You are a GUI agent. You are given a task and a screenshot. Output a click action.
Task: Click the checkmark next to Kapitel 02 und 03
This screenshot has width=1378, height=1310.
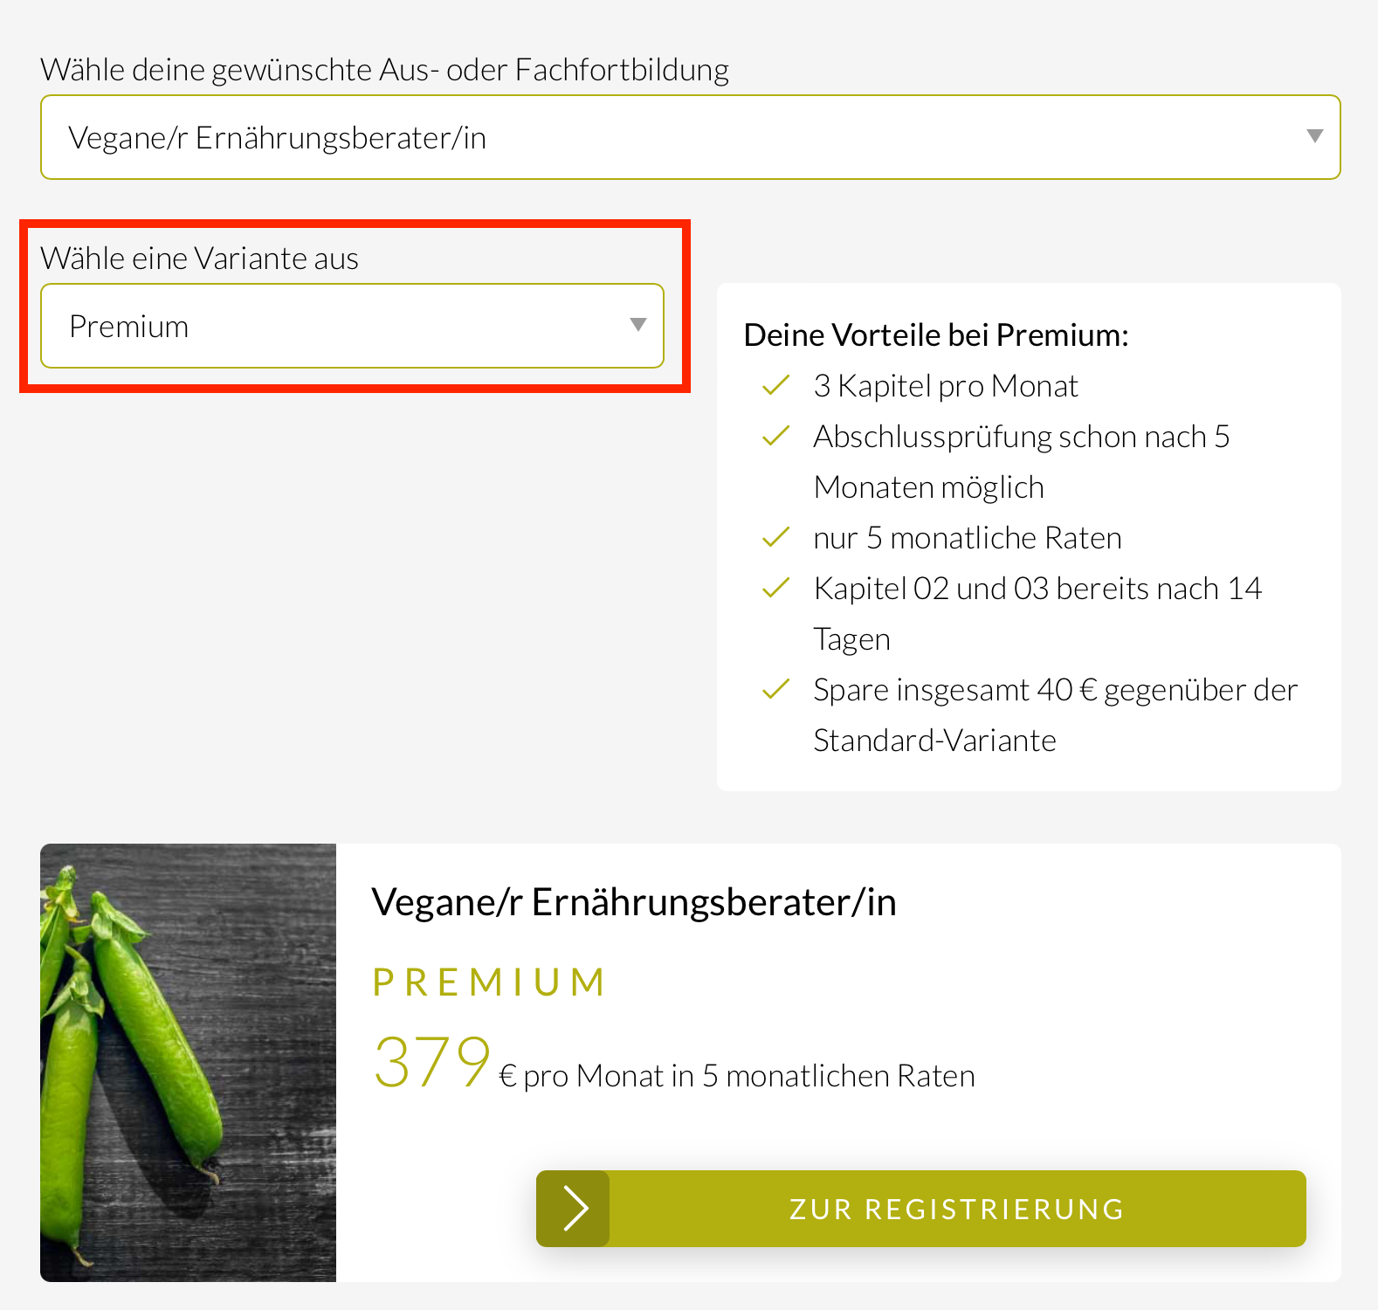pyautogui.click(x=775, y=588)
